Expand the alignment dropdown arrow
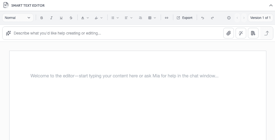The width and height of the screenshot is (275, 140). tap(131, 18)
